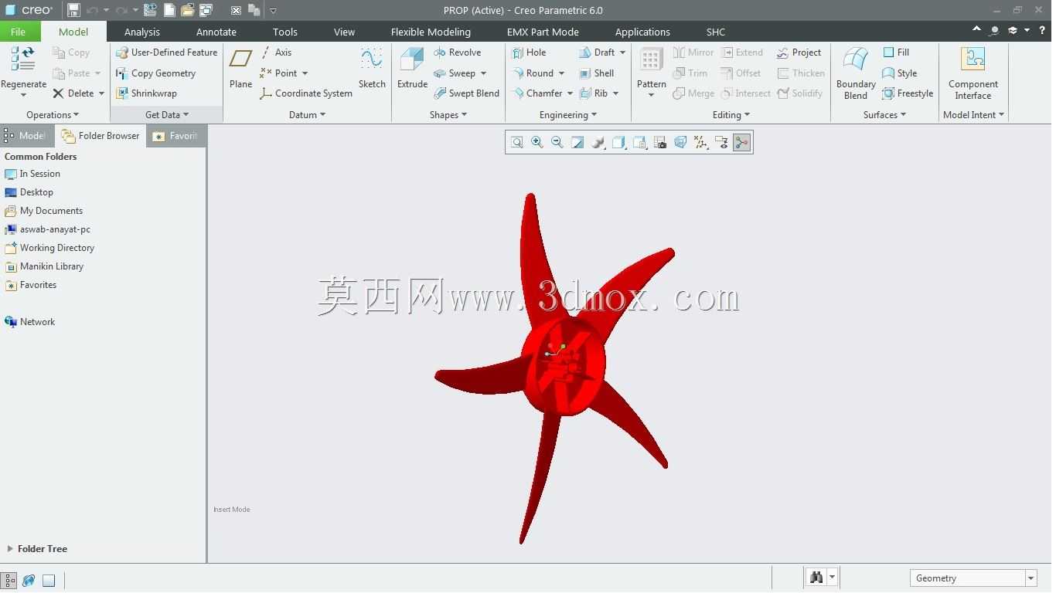
Task: Customize quick access toolbar dropdown arrow
Action: [273, 11]
